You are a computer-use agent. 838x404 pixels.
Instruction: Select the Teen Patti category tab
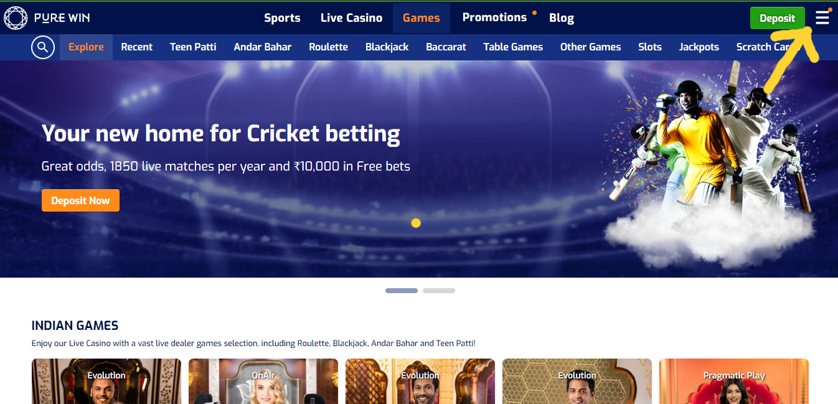click(x=193, y=47)
